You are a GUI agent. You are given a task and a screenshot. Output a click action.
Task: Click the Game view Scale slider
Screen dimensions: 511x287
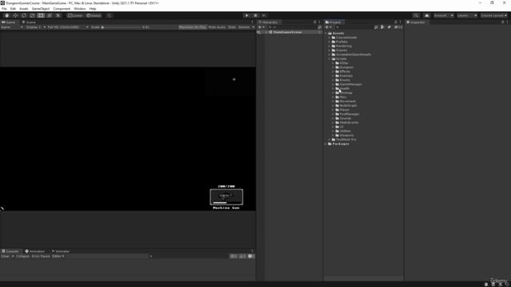tap(121, 27)
